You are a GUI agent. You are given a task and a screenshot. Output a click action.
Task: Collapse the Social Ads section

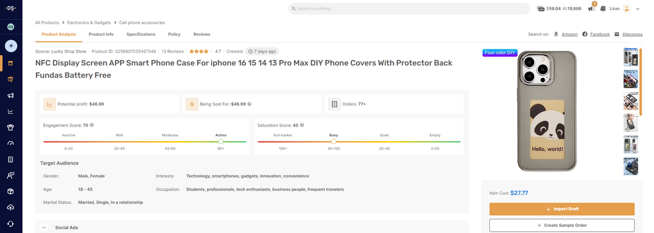click(44, 228)
